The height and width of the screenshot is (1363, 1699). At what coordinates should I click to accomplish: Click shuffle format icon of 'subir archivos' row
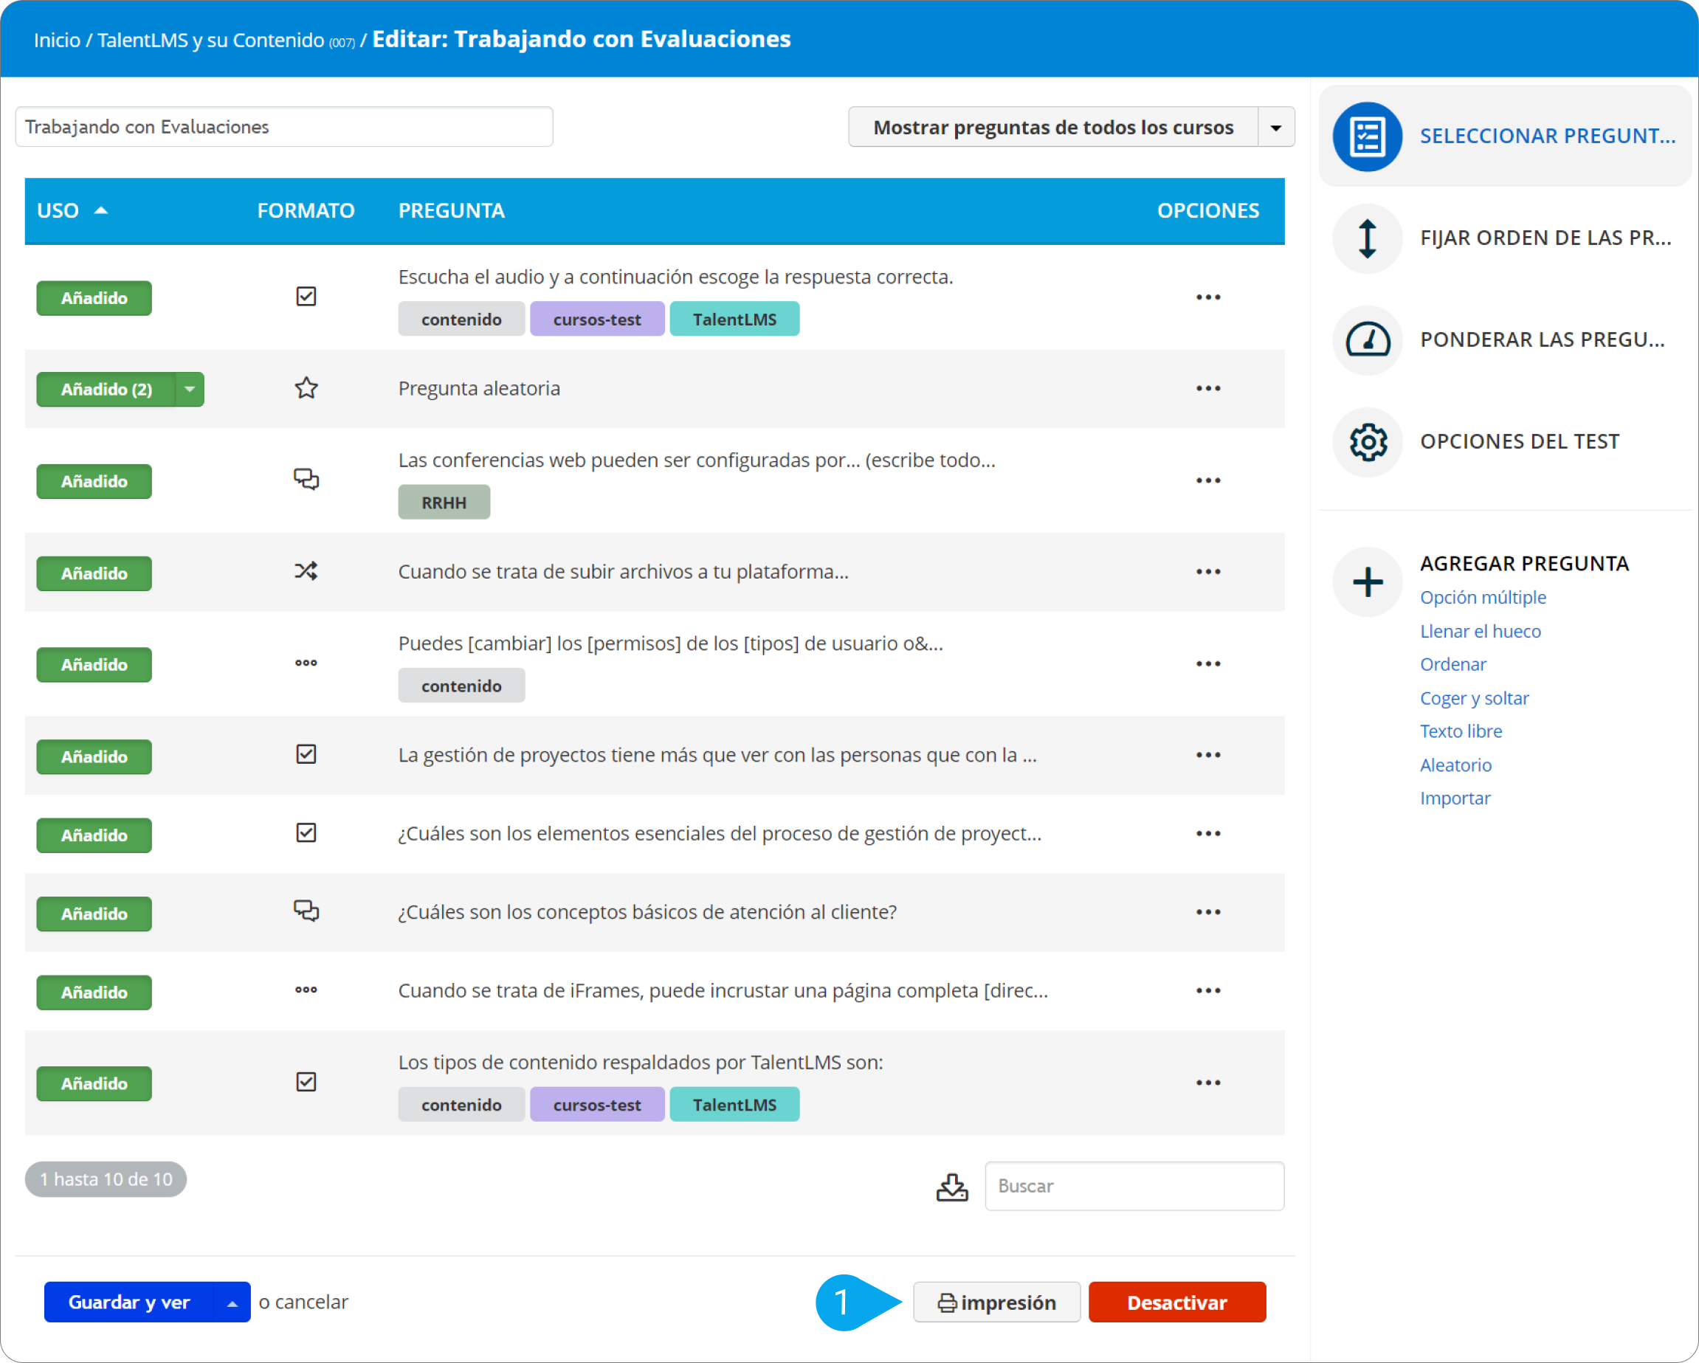pyautogui.click(x=306, y=571)
